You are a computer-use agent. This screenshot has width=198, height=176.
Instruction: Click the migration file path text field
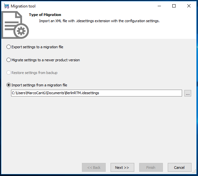97,93
